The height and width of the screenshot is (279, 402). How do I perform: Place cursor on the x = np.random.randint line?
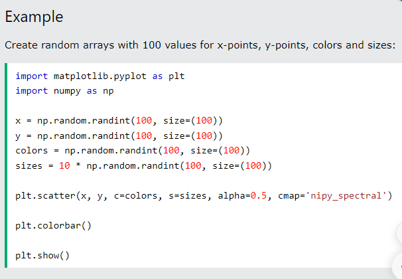click(x=119, y=121)
